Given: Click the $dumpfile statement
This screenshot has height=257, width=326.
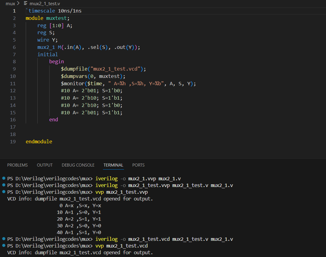Looking at the screenshot, I should [x=103, y=69].
